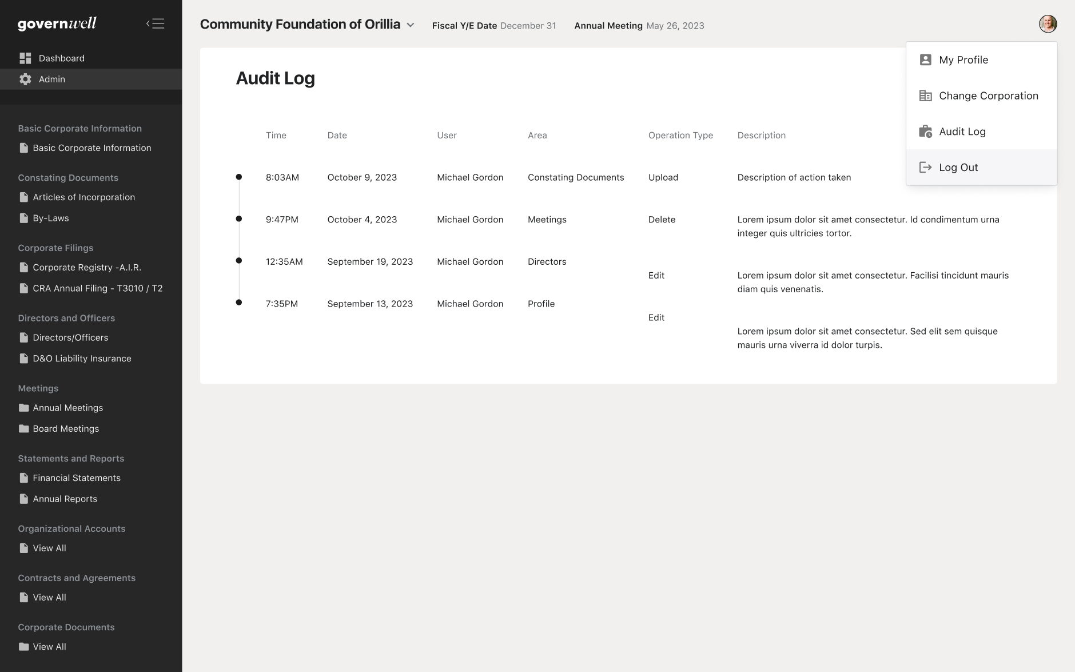Go to Board Meetings folder

[66, 429]
